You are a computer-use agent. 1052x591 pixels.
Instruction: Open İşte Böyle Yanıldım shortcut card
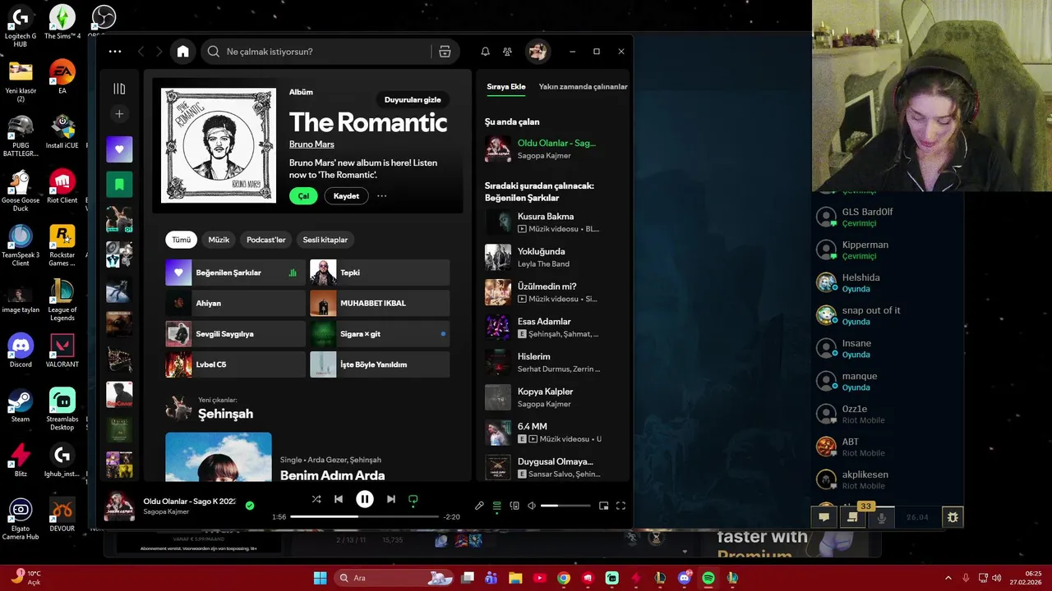380,364
